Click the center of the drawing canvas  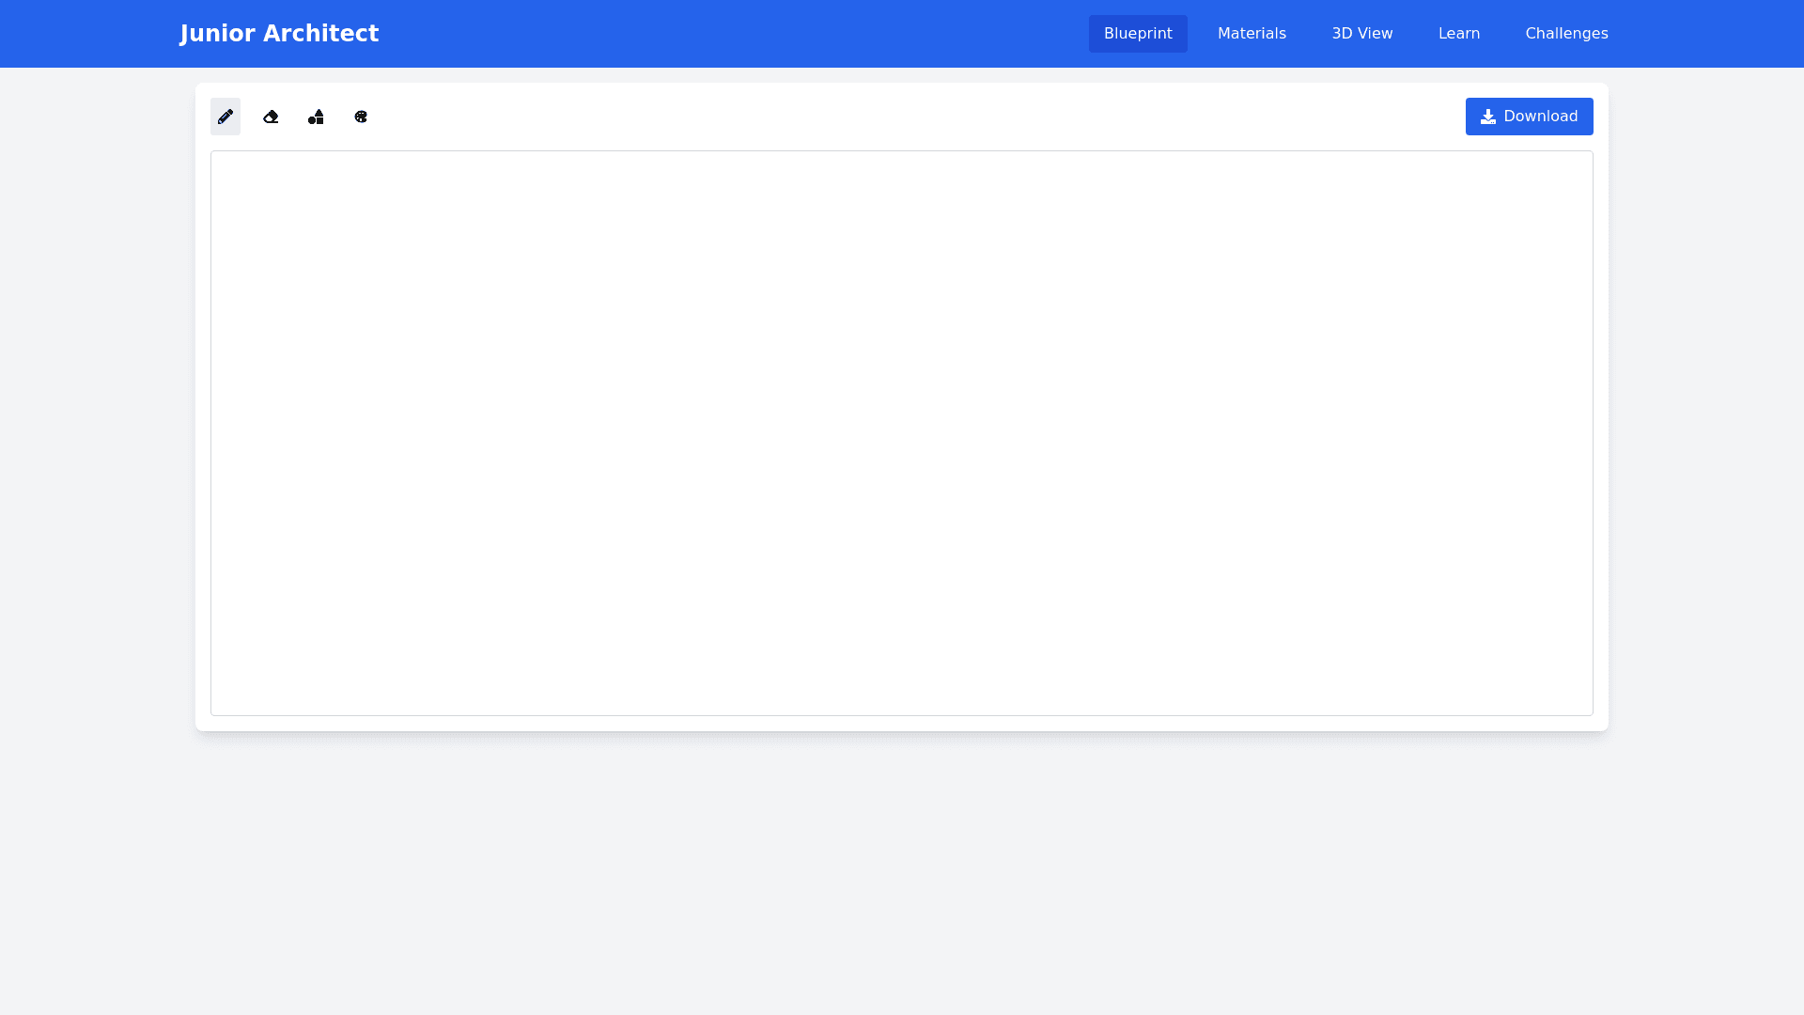(x=902, y=433)
